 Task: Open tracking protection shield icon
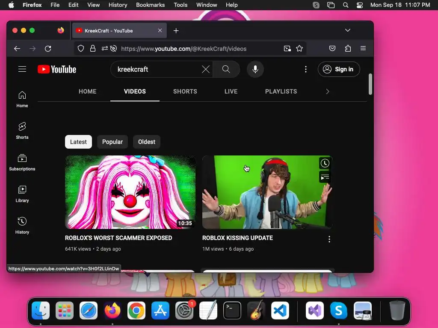click(x=81, y=49)
